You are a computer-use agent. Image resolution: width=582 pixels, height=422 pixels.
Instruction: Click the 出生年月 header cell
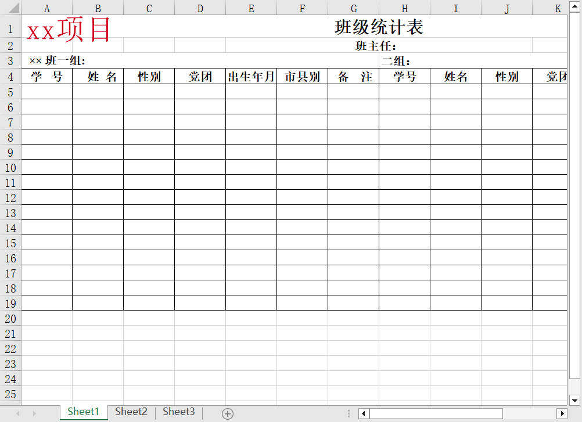(x=251, y=75)
